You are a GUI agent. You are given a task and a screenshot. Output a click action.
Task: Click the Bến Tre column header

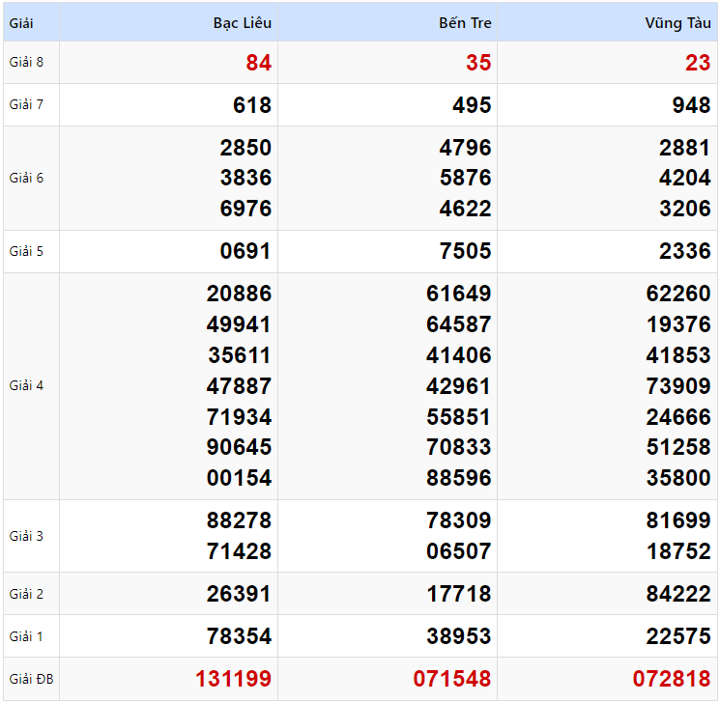[465, 23]
